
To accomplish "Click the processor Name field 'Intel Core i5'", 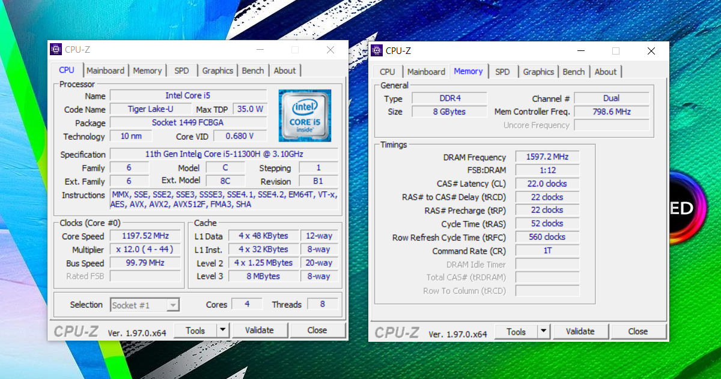I will pyautogui.click(x=188, y=96).
